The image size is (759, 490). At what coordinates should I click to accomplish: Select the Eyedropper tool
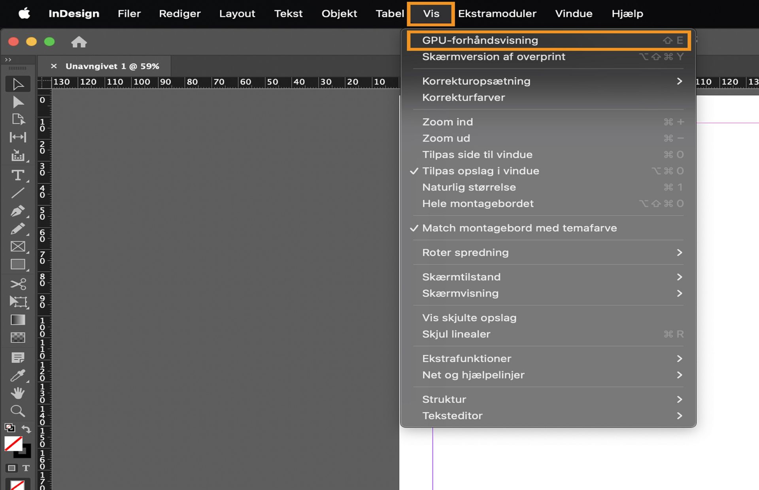click(18, 375)
